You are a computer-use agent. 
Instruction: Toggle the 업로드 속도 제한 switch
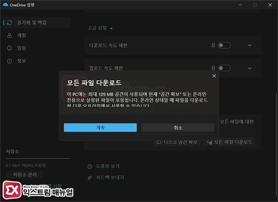224,68
